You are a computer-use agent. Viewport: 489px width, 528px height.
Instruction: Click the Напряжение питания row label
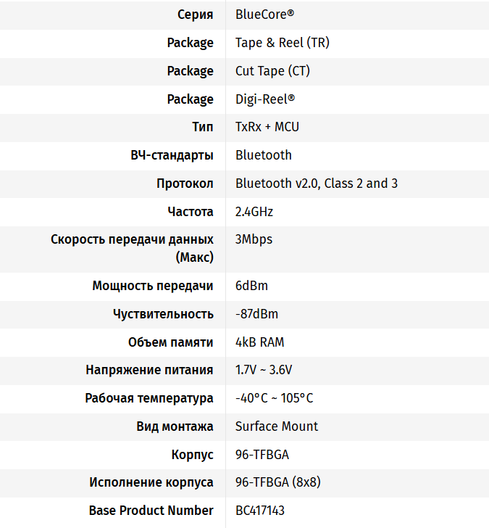149,370
